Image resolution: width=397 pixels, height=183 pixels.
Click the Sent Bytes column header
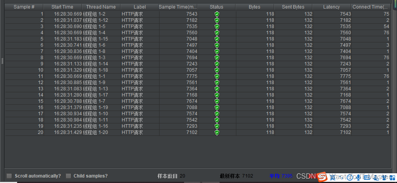click(x=293, y=7)
